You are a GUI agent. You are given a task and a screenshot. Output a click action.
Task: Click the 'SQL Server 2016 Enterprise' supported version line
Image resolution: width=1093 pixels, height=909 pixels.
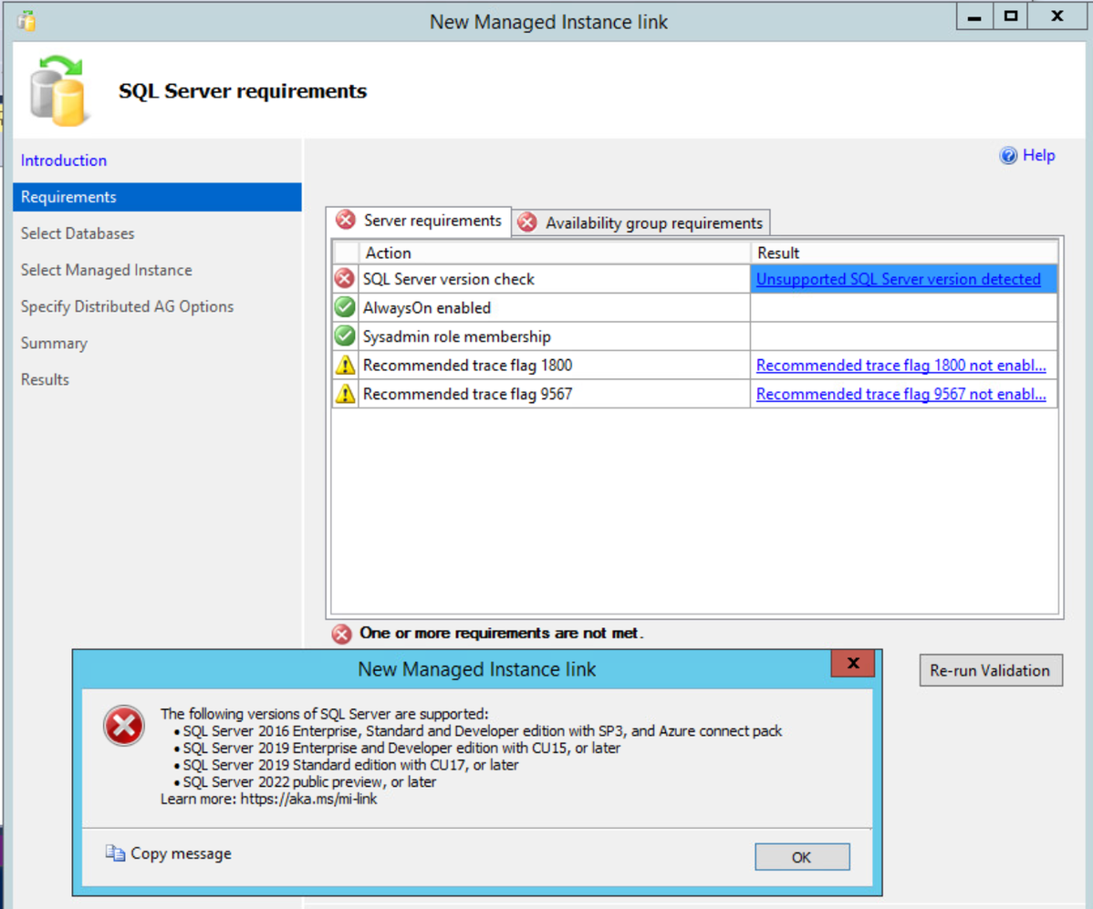[483, 731]
